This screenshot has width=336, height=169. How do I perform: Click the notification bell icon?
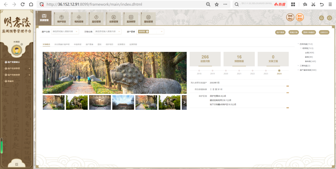point(322,18)
